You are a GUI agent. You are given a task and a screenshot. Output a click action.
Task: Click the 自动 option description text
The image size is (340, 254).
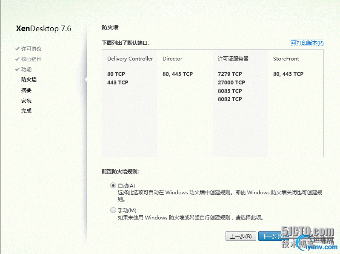point(220,196)
